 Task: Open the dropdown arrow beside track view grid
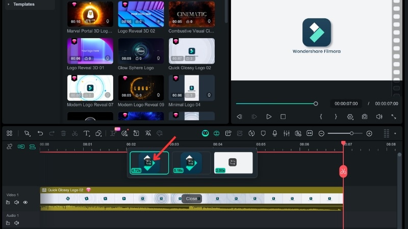click(395, 133)
